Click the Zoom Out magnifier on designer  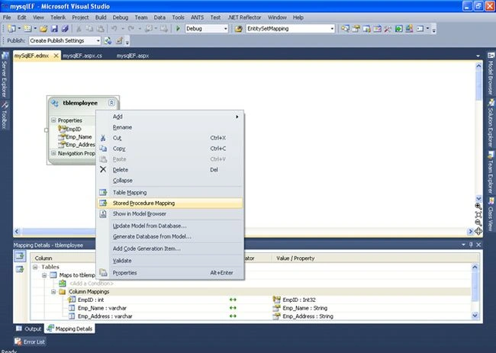click(x=478, y=223)
